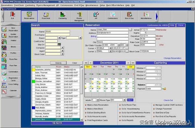
Task: Follow the Change Reservation link
Action: 172,58
